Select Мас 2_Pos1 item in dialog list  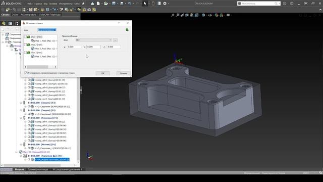coord(44,49)
